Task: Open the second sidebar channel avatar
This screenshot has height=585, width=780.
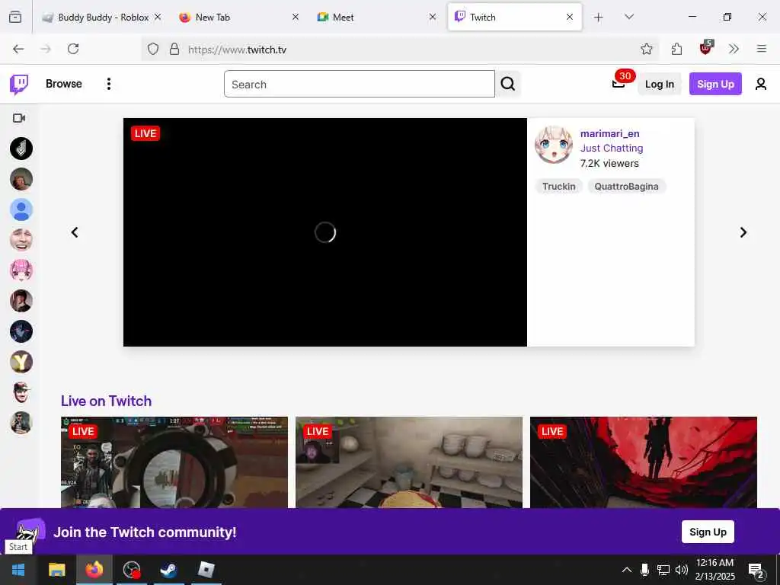Action: 21,179
